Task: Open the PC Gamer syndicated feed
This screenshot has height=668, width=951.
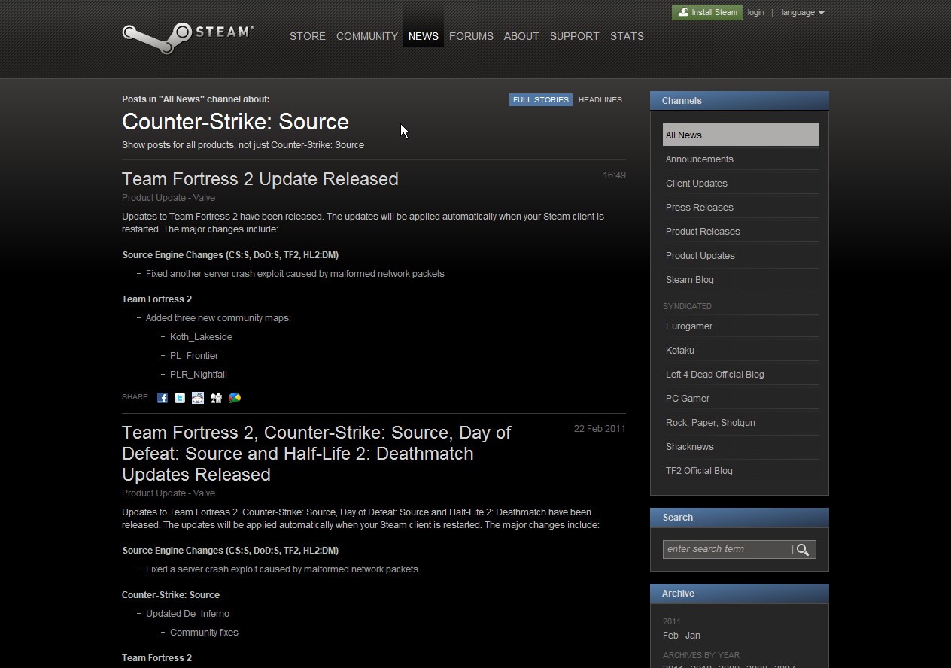Action: pos(741,399)
